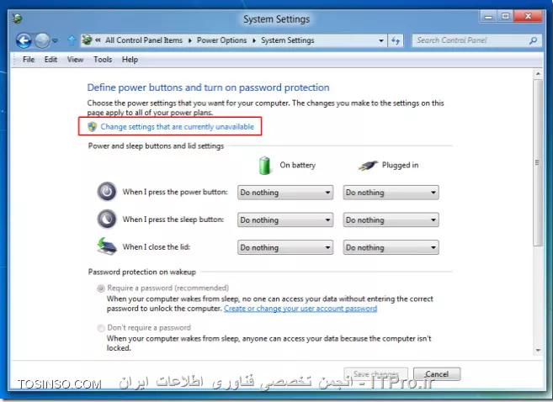Open the Help menu
Image resolution: width=553 pixels, height=402 pixels.
[130, 60]
